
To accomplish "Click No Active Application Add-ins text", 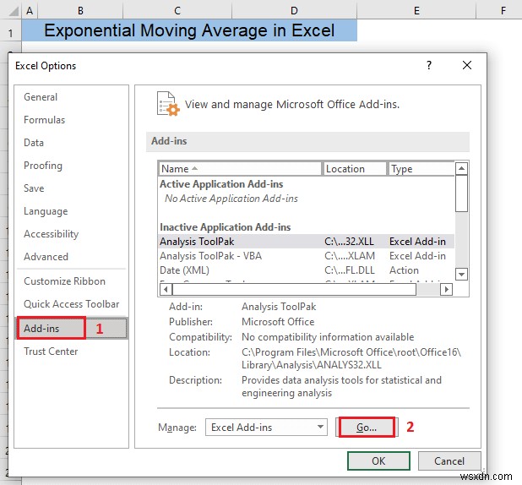I will point(231,199).
